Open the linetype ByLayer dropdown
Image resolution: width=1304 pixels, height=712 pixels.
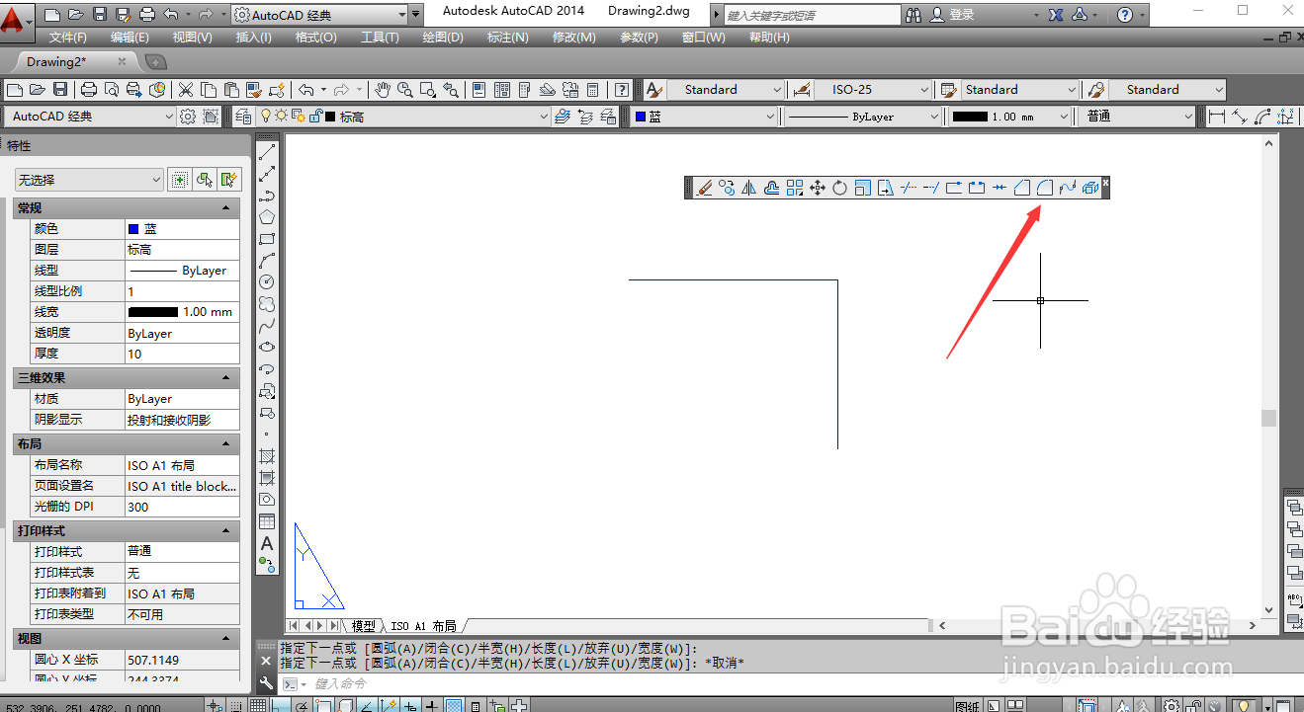(x=863, y=117)
